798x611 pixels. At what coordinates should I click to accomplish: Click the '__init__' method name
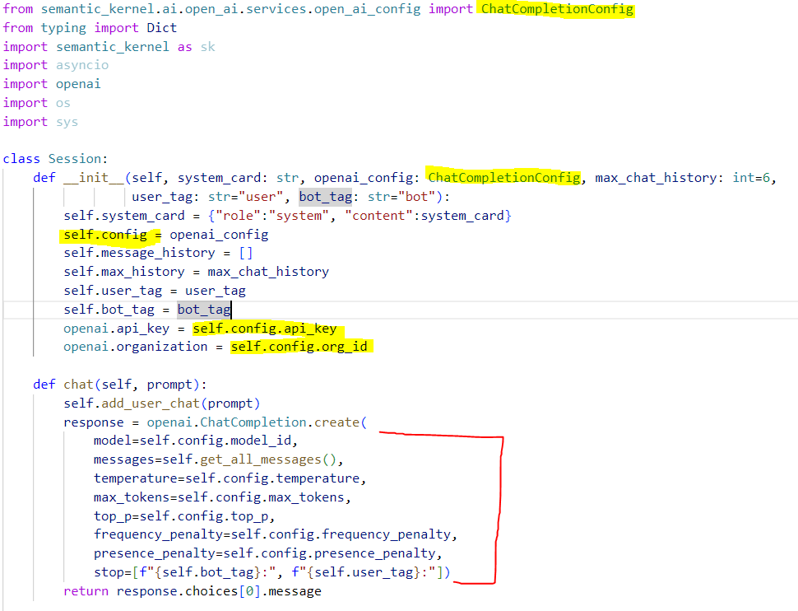[x=94, y=178]
